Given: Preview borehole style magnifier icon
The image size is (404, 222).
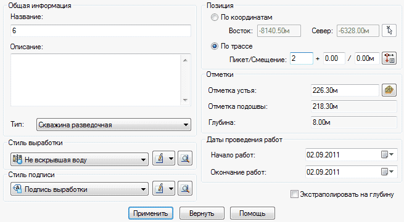Looking at the screenshot, I should (185, 158).
